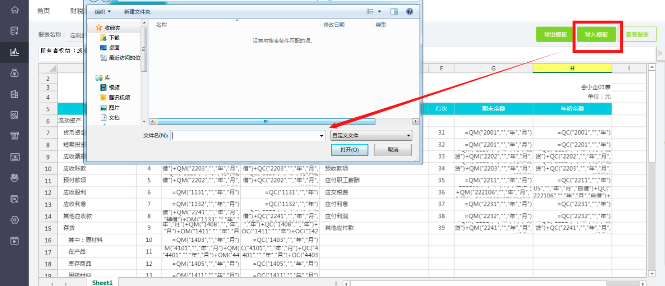Click the 查看报表 button
Viewport: 665px width, 286px height.
(637, 34)
